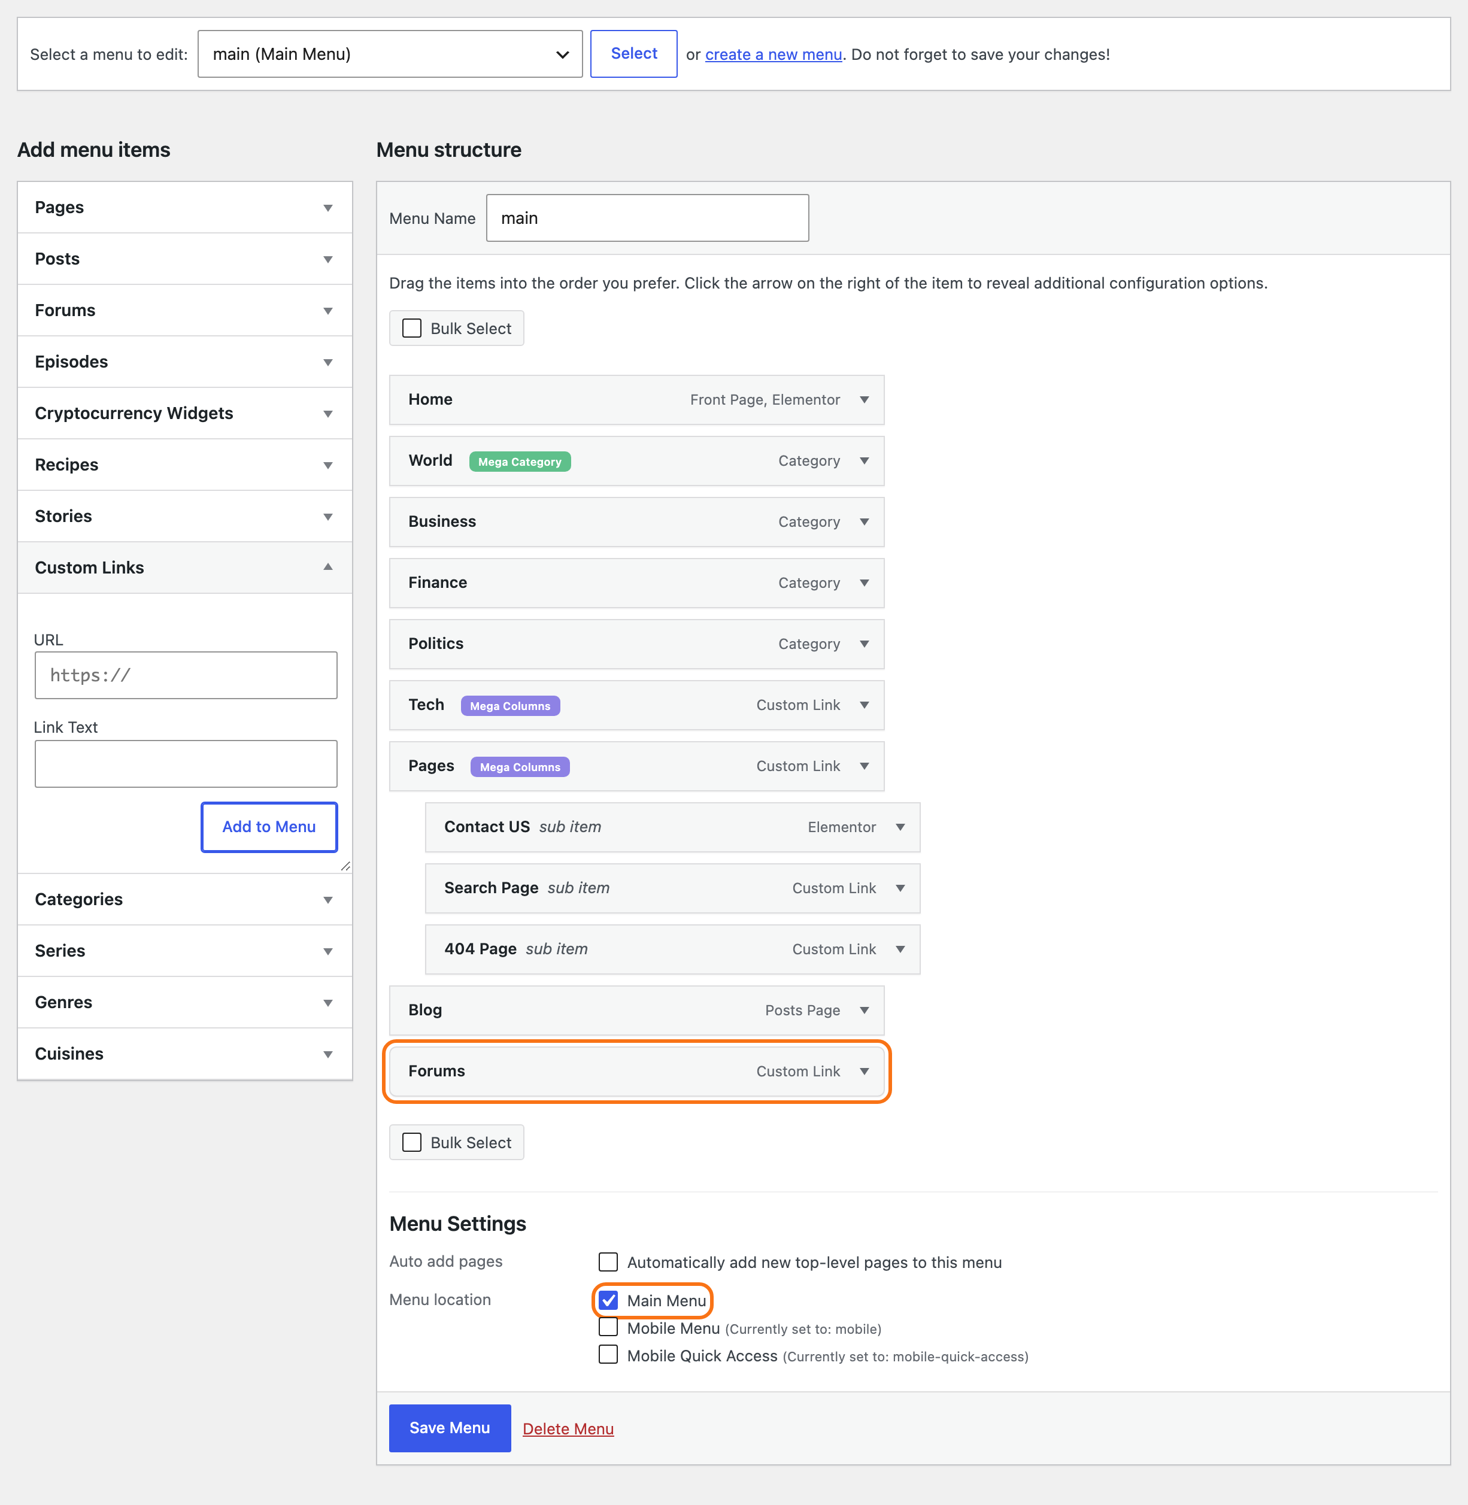Select the 404 Page sub item title
Image resolution: width=1468 pixels, height=1505 pixels.
coord(480,949)
